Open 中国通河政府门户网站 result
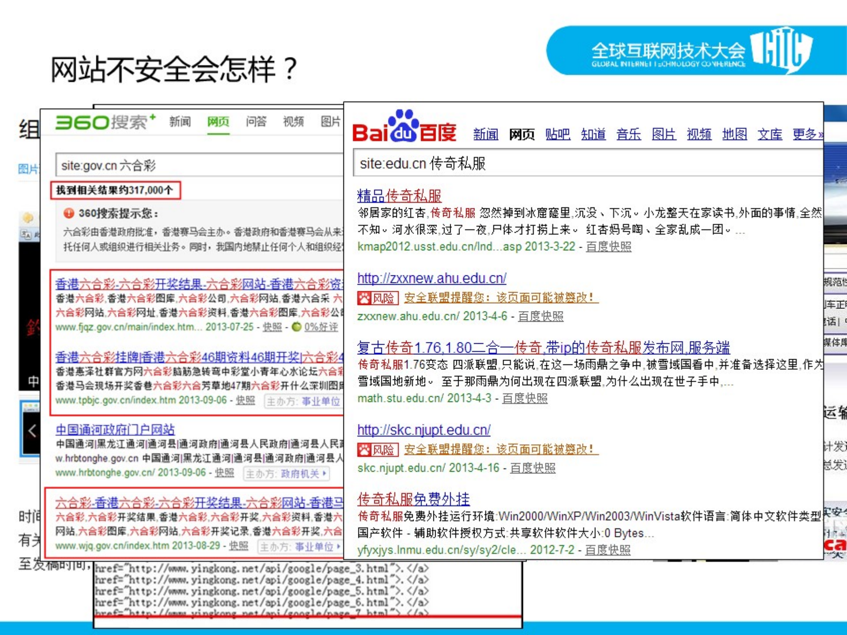 point(115,429)
